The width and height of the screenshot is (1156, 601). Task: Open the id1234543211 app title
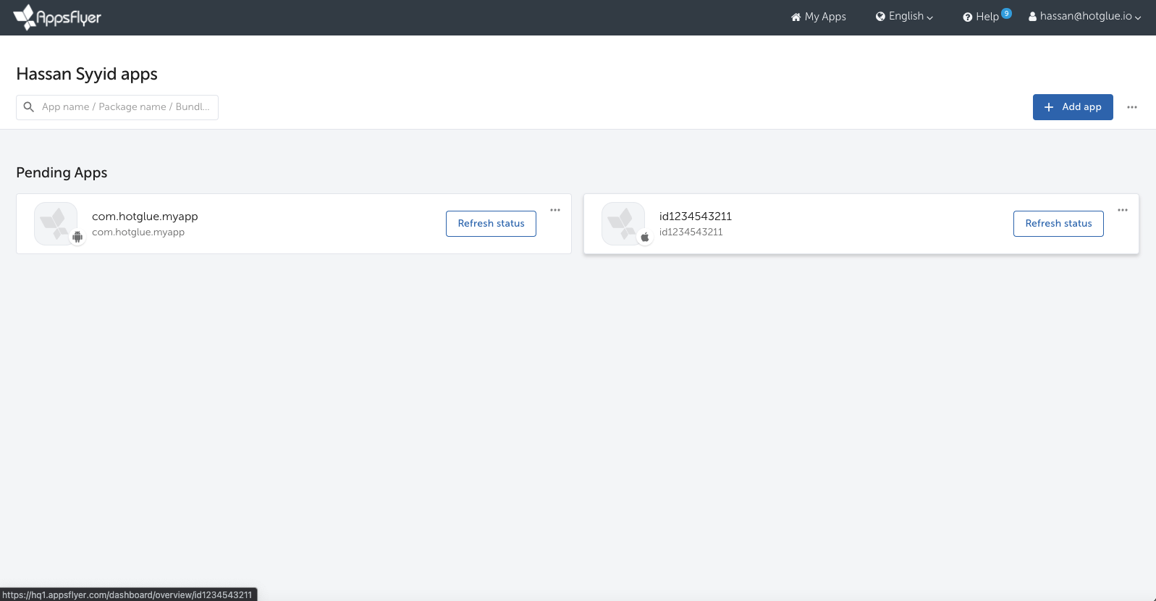click(696, 217)
